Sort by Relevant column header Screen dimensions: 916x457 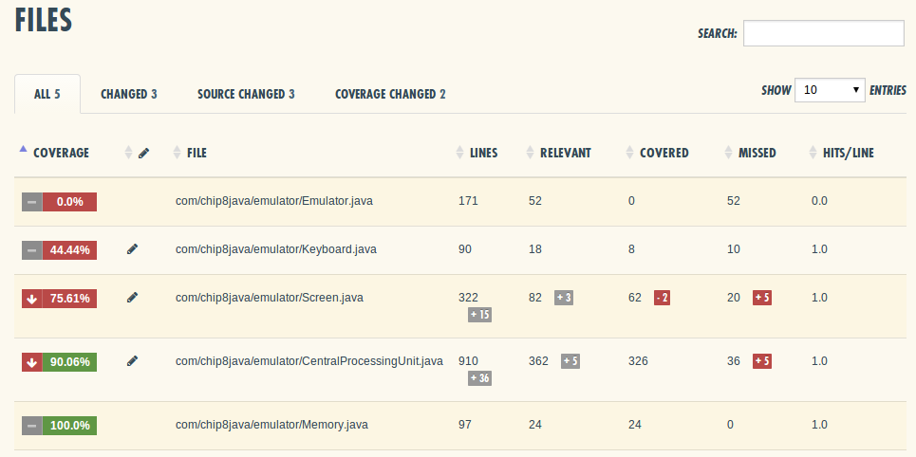pos(565,153)
